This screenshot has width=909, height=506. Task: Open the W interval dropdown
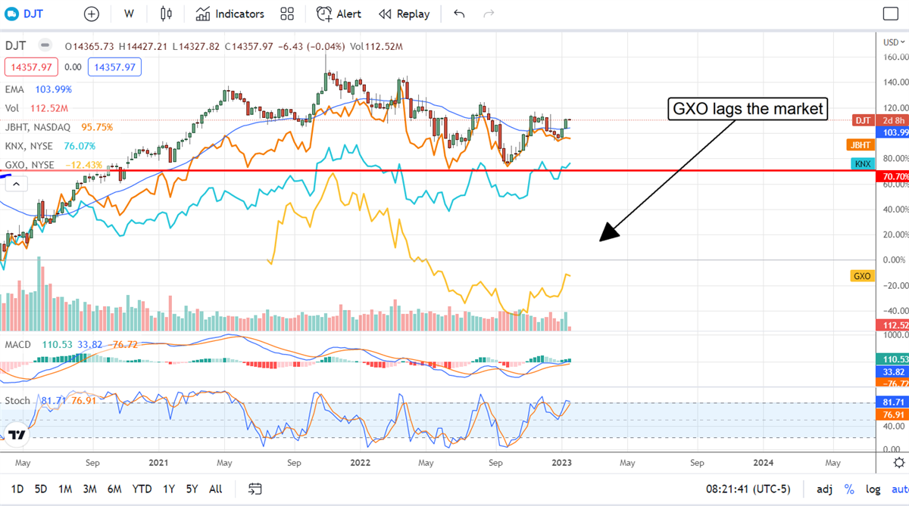point(130,14)
